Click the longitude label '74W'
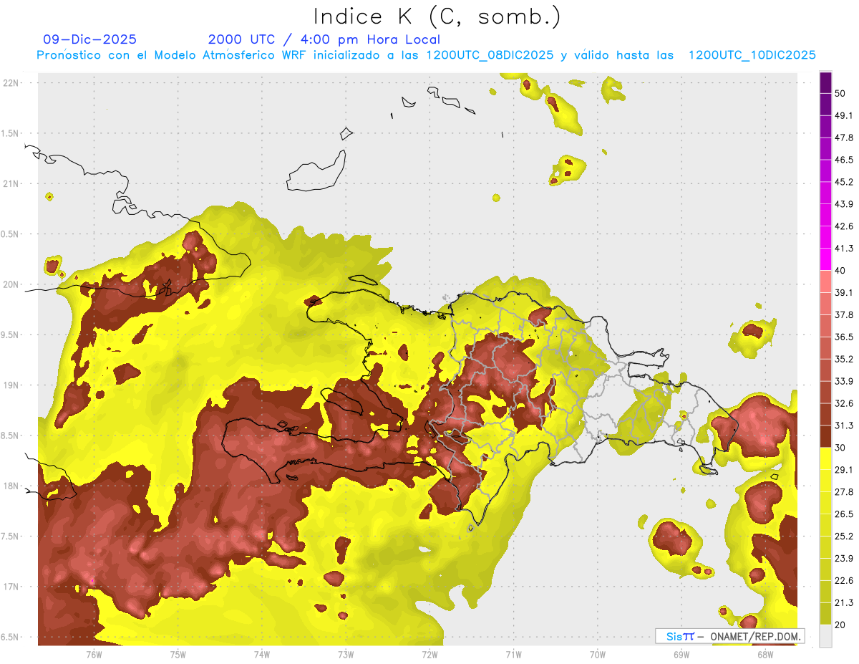The image size is (859, 664). coord(262,655)
